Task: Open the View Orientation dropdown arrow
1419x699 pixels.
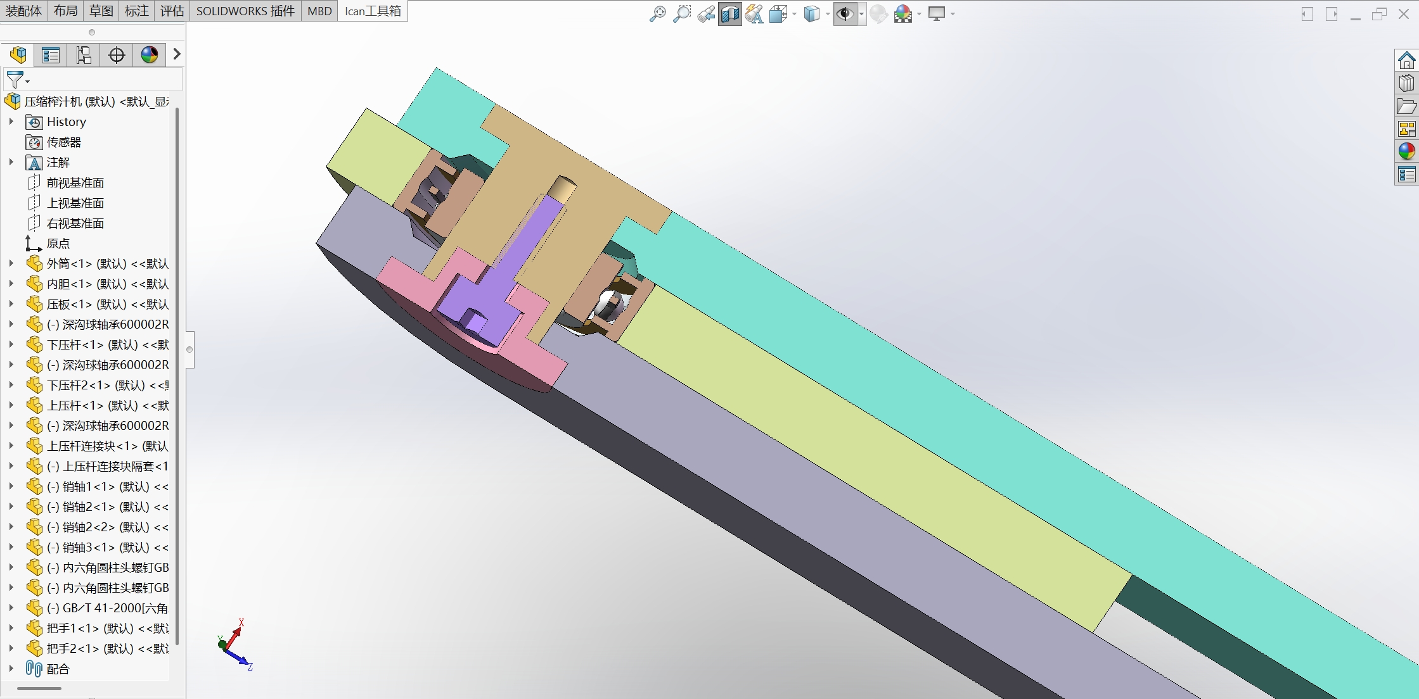Action: pos(794,14)
